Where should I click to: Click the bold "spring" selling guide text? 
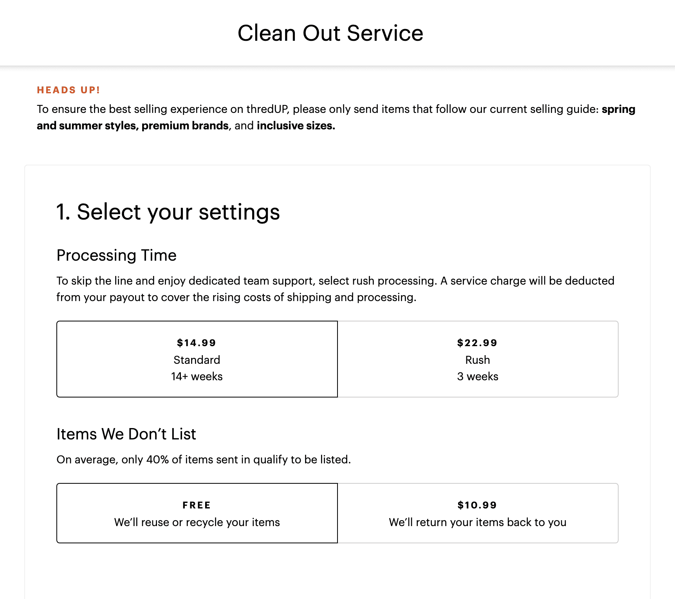coord(618,109)
